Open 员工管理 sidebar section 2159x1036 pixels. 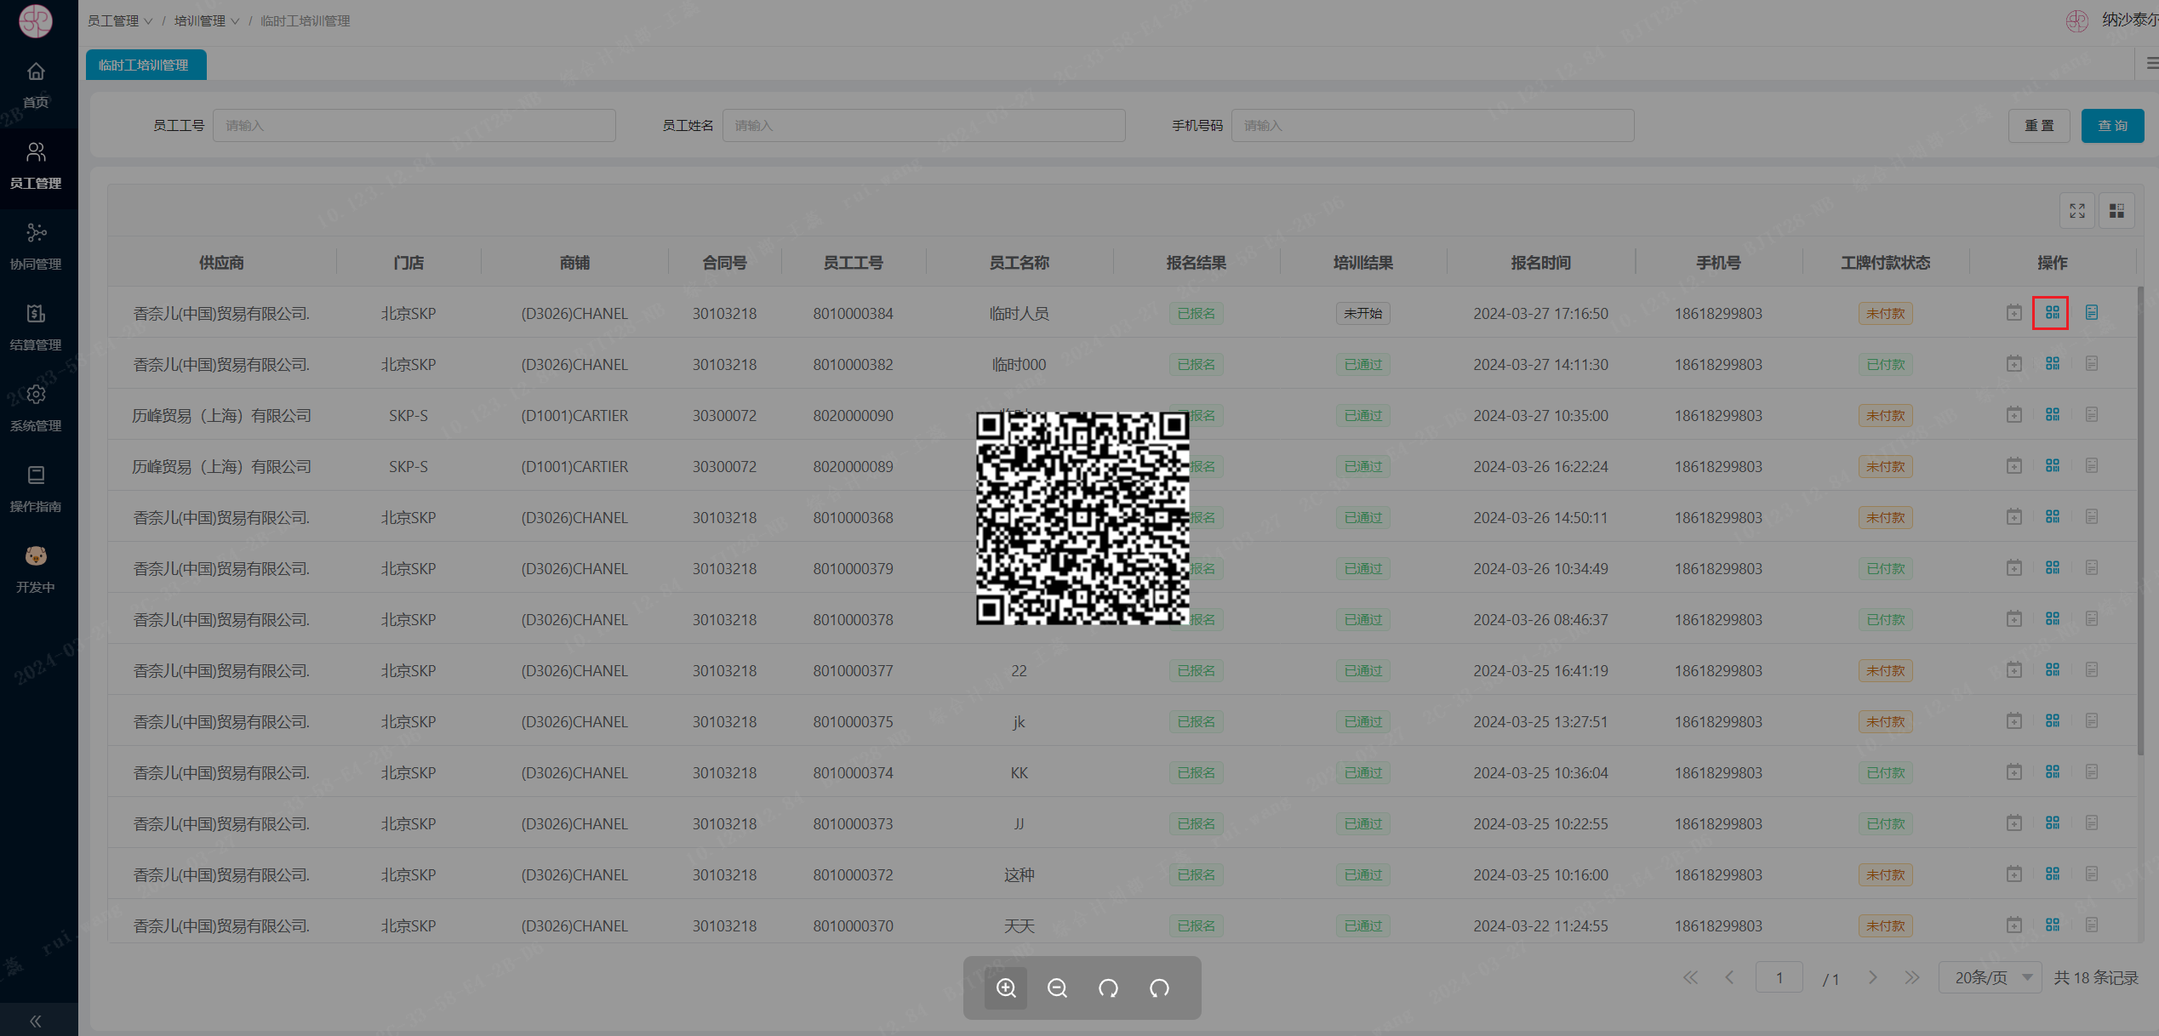pos(36,167)
